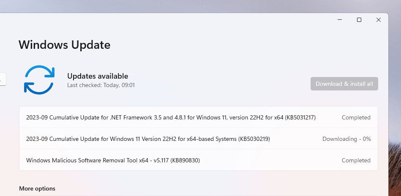The image size is (401, 196).
Task: Click the Completed status for KB5031217
Action: pos(356,117)
